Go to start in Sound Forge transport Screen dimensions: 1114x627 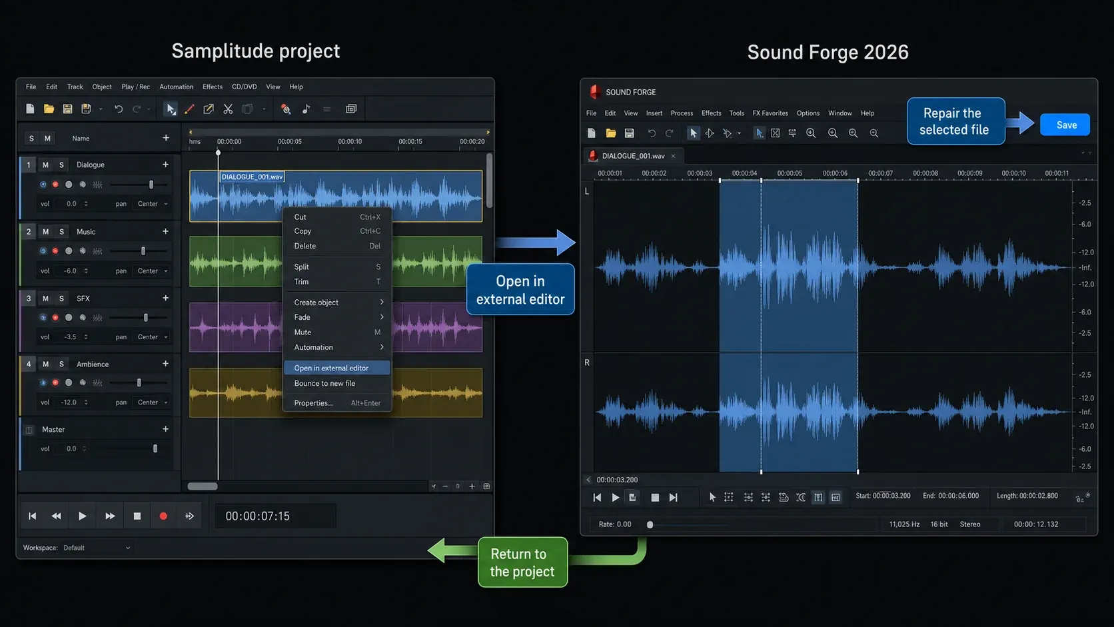pyautogui.click(x=597, y=497)
